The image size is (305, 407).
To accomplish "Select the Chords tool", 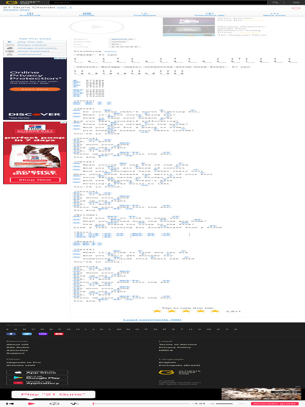I will point(87,14).
